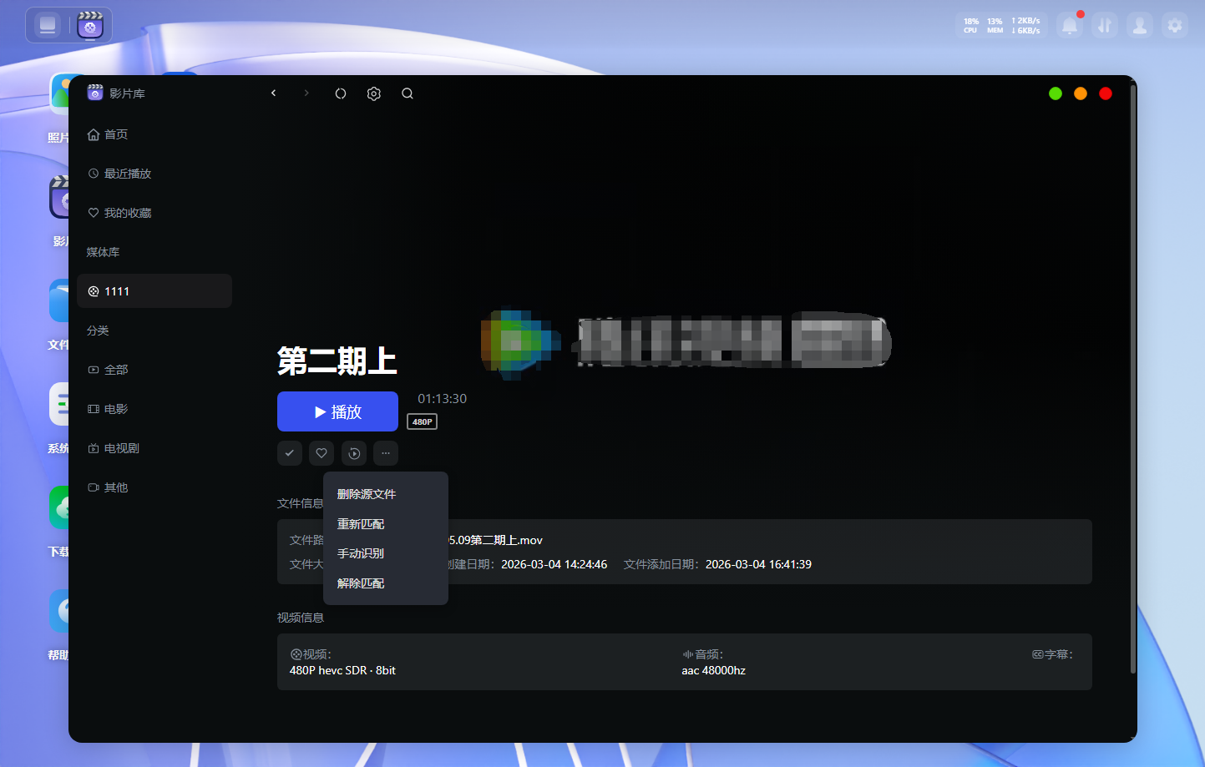Click the aac 48000hz audio text
This screenshot has width=1205, height=767.
714,670
